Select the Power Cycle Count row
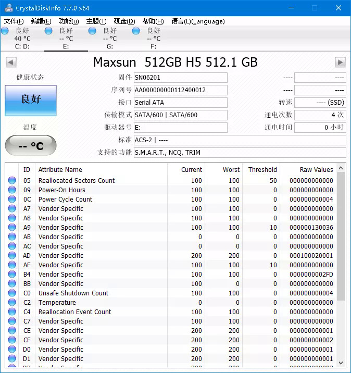This screenshot has width=351, height=373. [65, 200]
